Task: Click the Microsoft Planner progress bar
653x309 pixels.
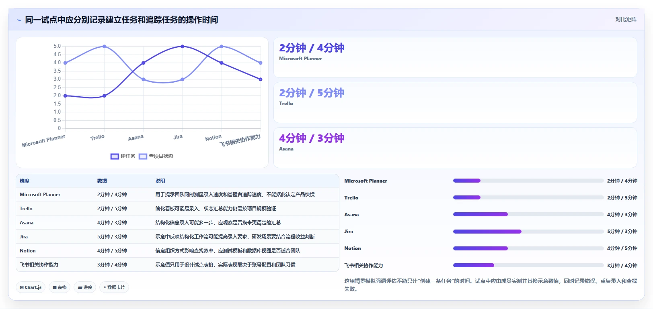Action: click(528, 181)
